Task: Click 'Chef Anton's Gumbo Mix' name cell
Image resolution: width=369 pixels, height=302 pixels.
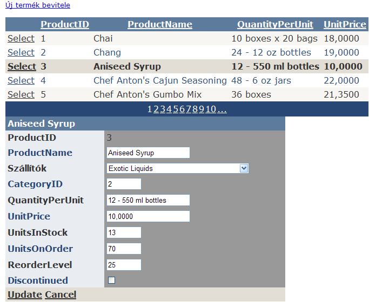Action: click(147, 94)
